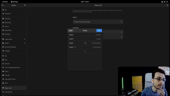Cancel the dialog with İptal
Viewport: 170px width, 96px height.
click(71, 31)
